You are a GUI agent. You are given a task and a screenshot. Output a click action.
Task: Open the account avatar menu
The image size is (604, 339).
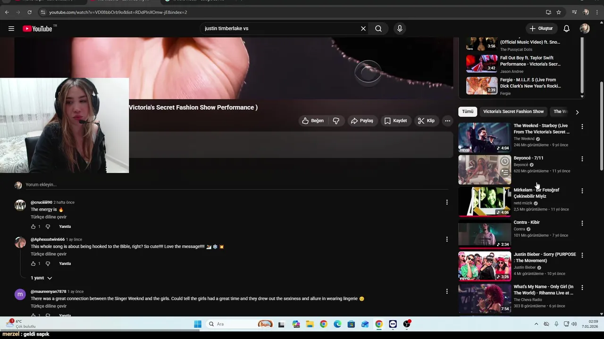coord(585,29)
